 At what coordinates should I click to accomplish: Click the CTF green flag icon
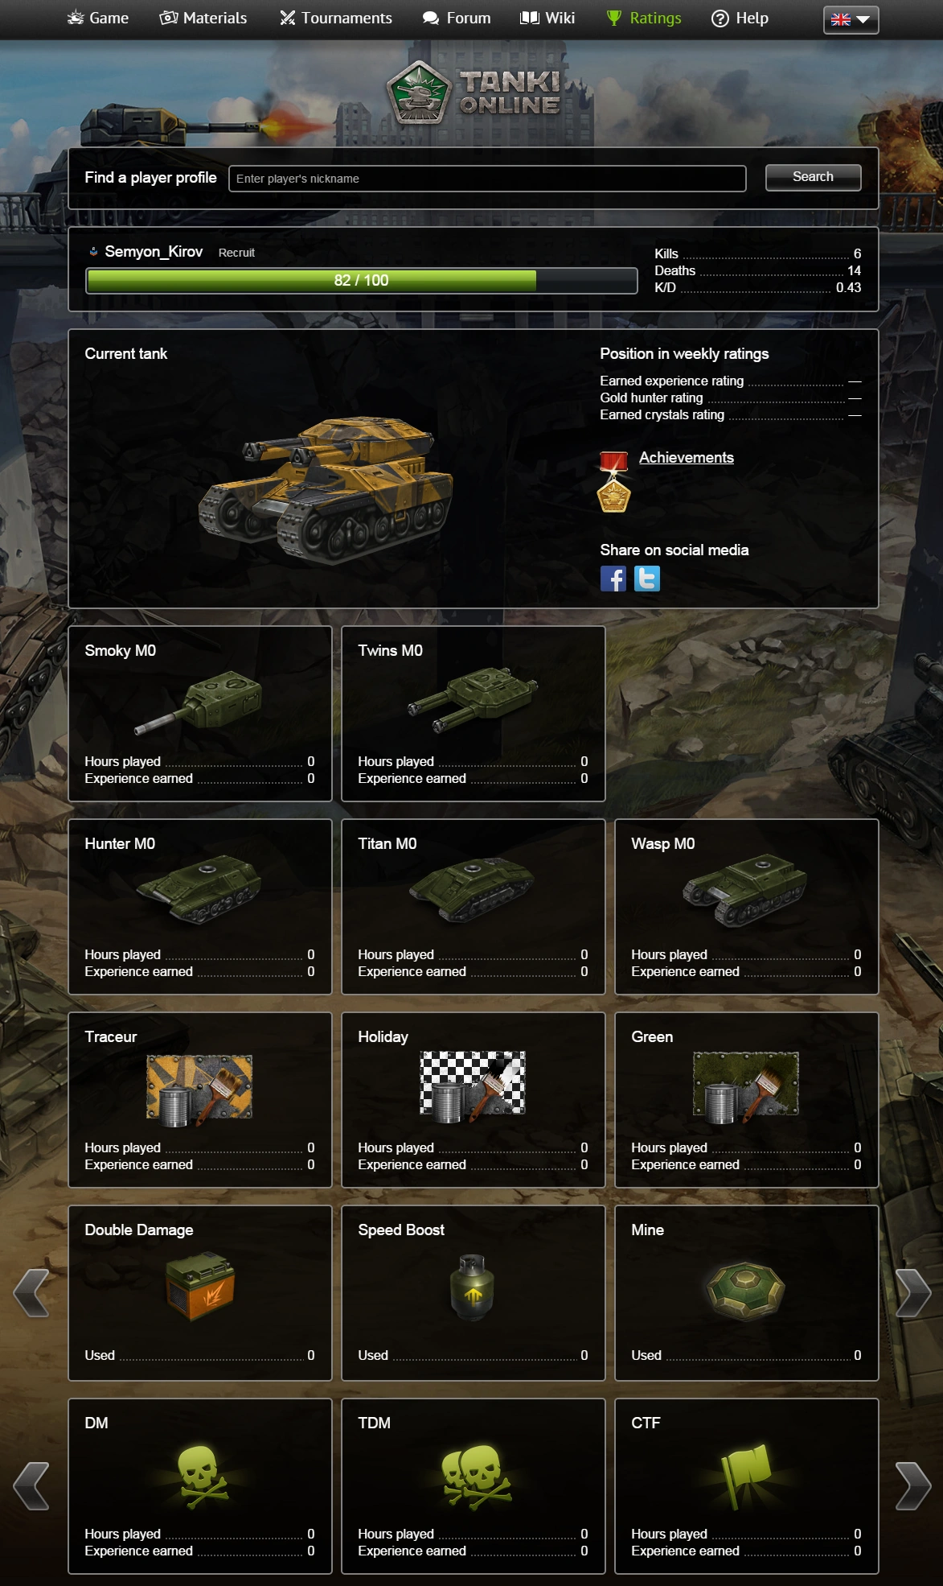(746, 1476)
